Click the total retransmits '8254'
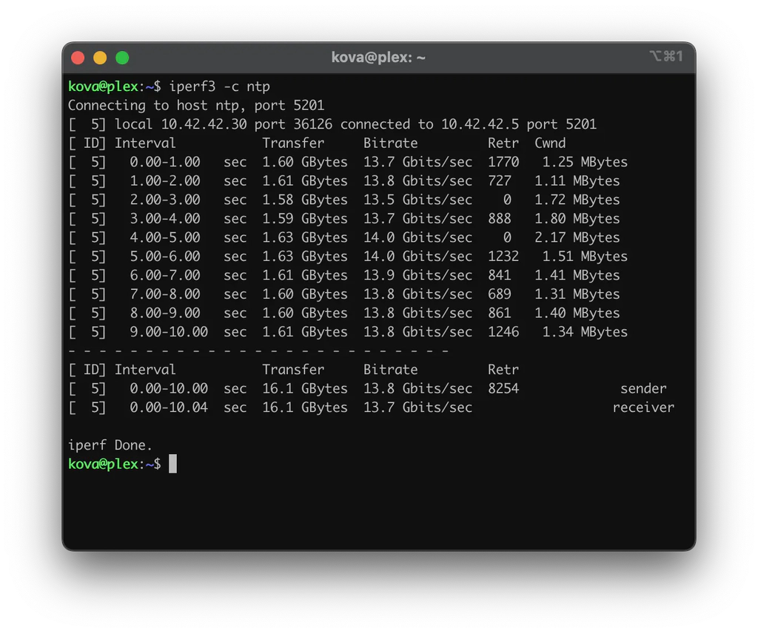This screenshot has height=633, width=758. [x=503, y=389]
